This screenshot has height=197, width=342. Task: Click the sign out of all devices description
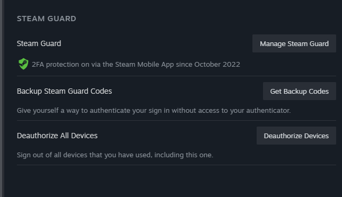click(x=115, y=155)
